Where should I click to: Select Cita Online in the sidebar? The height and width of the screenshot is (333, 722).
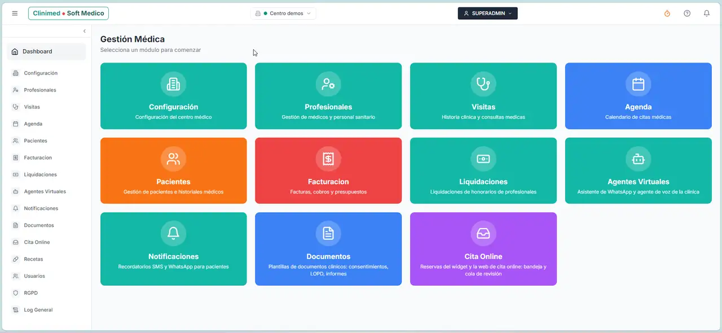(x=46, y=242)
